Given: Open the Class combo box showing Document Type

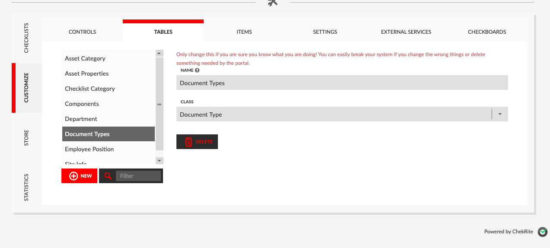Looking at the screenshot, I should click(x=342, y=114).
